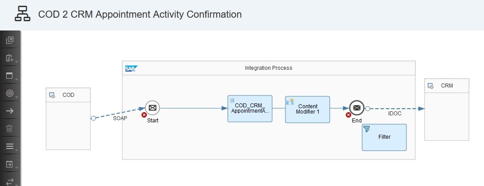Image resolution: width=484 pixels, height=186 pixels.
Task: Click the copy/paste palette icon
Action: click(10, 41)
